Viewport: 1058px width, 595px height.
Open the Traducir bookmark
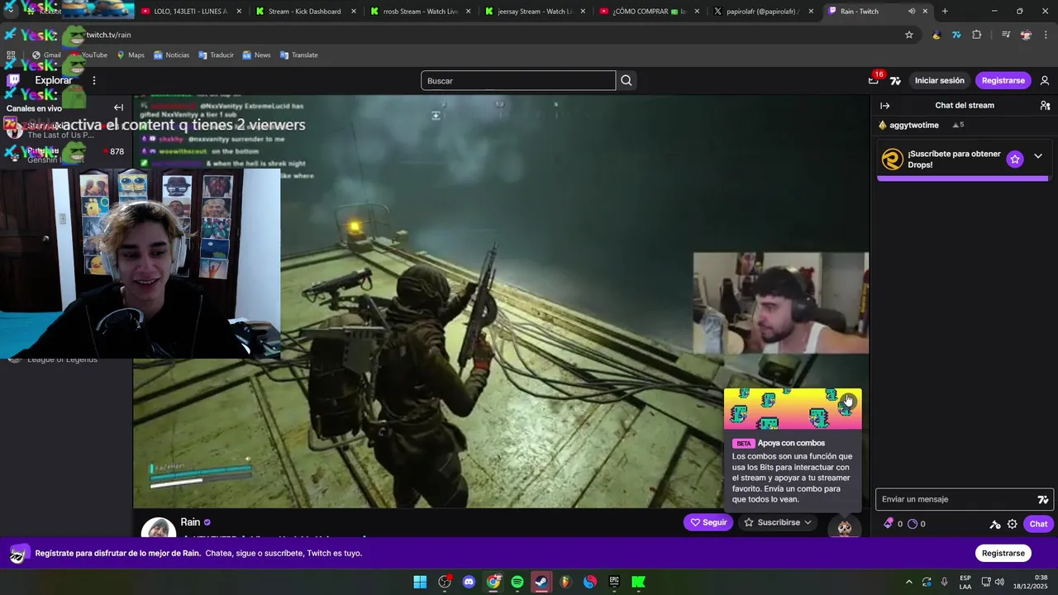[216, 55]
